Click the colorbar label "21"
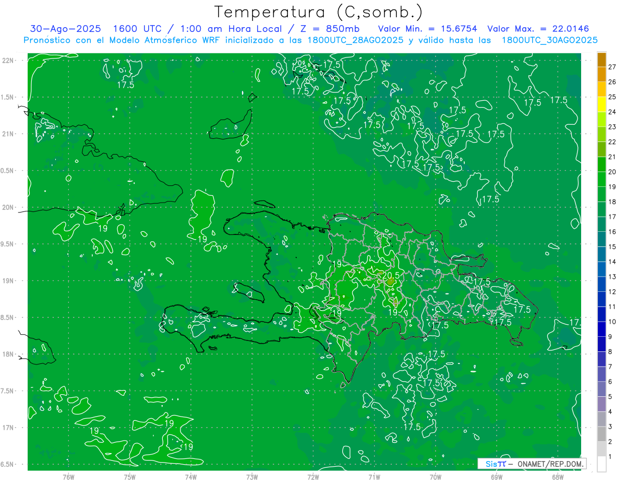This screenshot has height=484, width=626. pyautogui.click(x=612, y=157)
